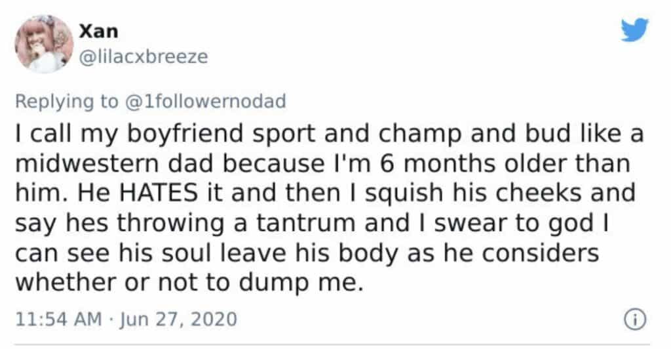Open Xan's profile picture
The height and width of the screenshot is (349, 671).
pyautogui.click(x=44, y=43)
